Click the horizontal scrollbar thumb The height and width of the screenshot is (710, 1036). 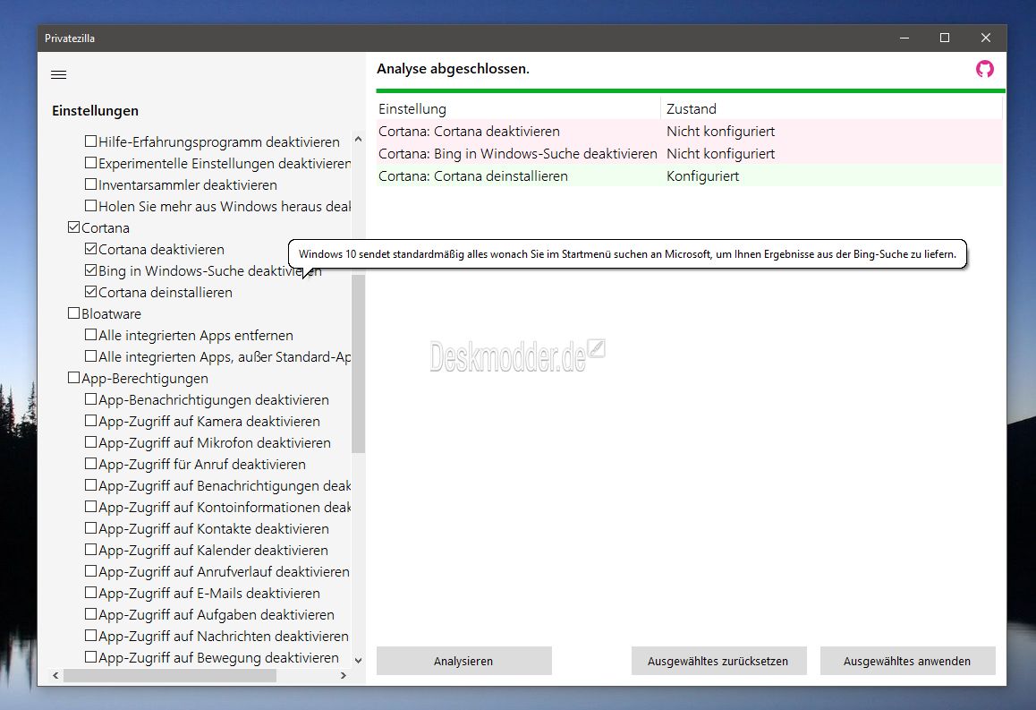pos(170,675)
